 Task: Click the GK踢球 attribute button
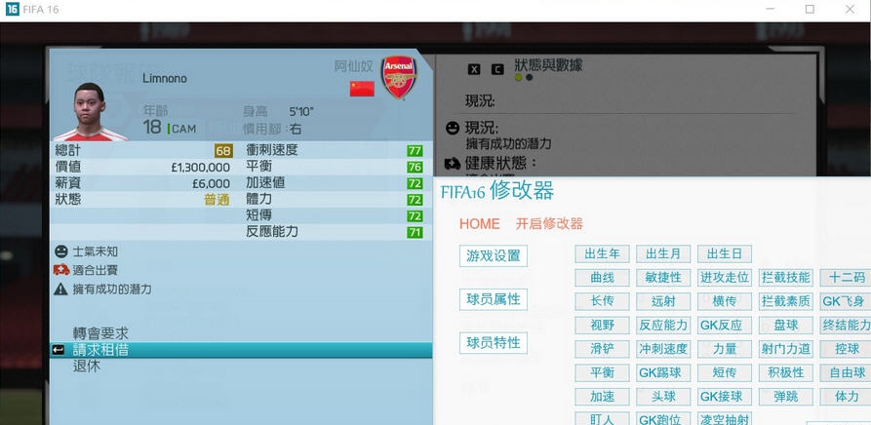pos(663,372)
